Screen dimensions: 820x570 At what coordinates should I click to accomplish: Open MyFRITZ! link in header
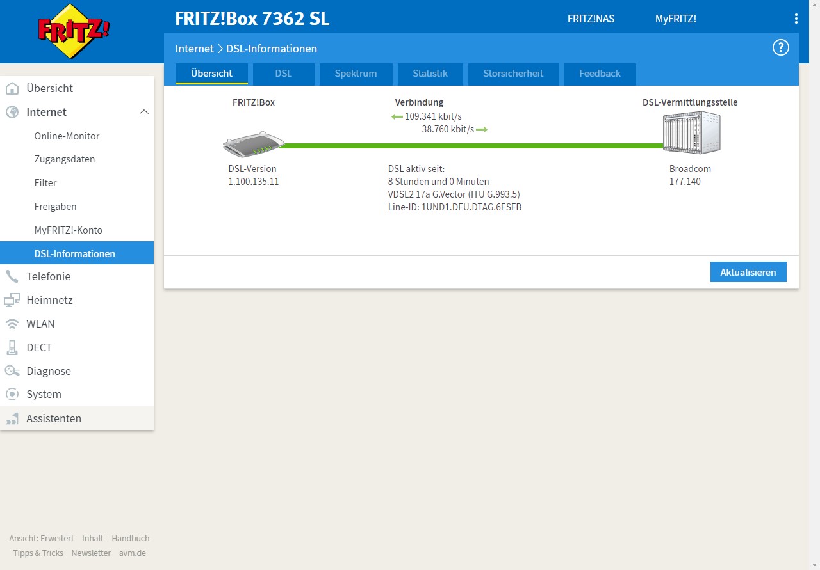pyautogui.click(x=675, y=19)
